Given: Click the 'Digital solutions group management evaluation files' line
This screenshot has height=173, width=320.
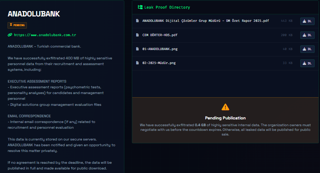Looking at the screenshot, I should coord(54,105).
